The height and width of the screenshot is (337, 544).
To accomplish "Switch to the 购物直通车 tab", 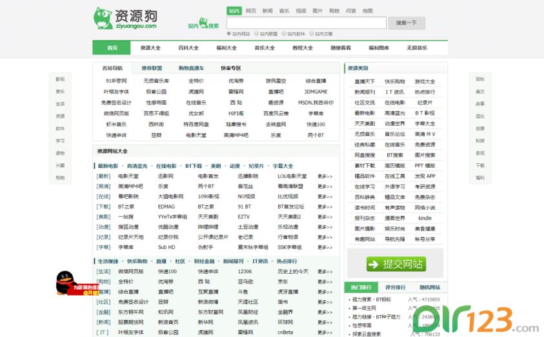I will click(191, 68).
